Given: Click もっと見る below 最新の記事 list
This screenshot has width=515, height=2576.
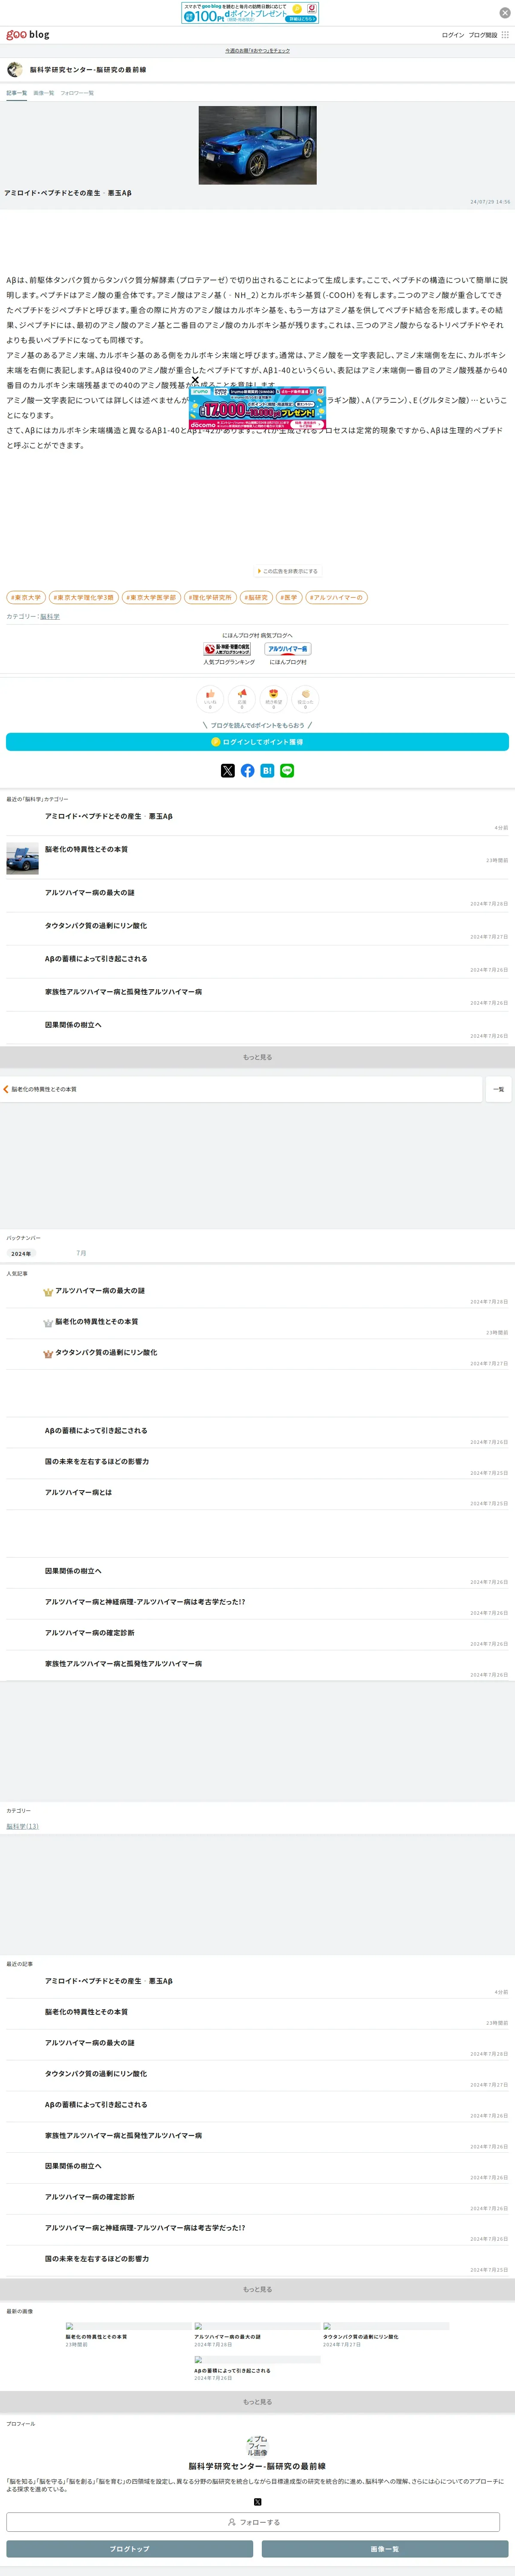Looking at the screenshot, I should tap(257, 2289).
